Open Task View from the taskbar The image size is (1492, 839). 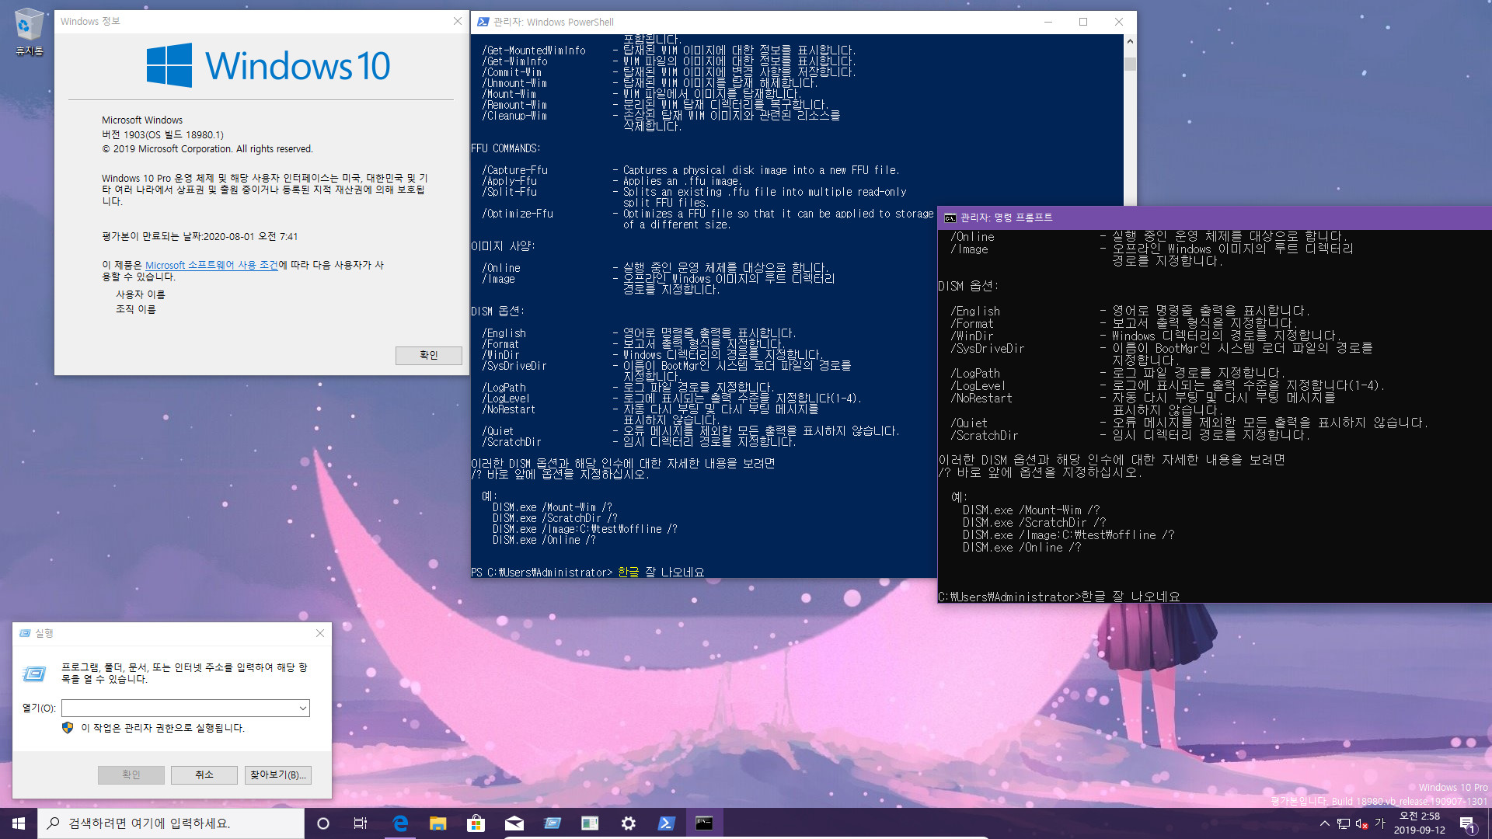(x=361, y=823)
